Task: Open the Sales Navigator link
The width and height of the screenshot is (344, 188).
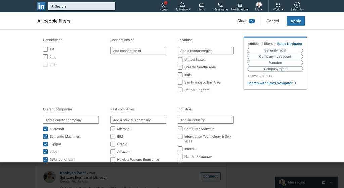Action: 290,44
